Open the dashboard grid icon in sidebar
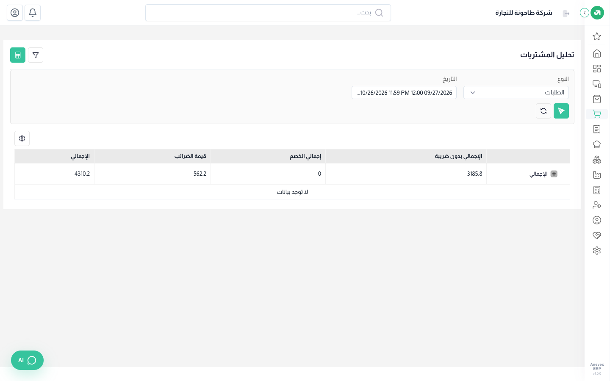Viewport: 610px width, 381px height. [597, 69]
